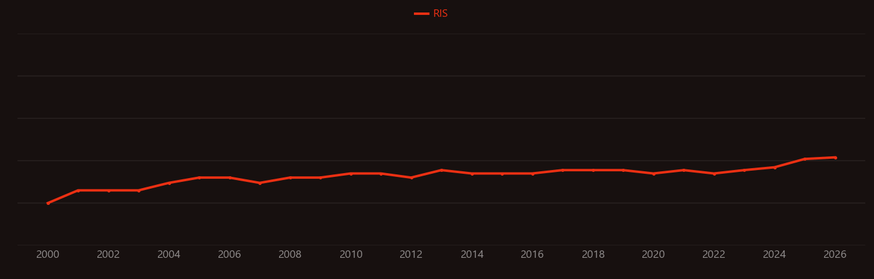
Task: Select the 2025 data point on the RIS line
Action: coord(805,159)
